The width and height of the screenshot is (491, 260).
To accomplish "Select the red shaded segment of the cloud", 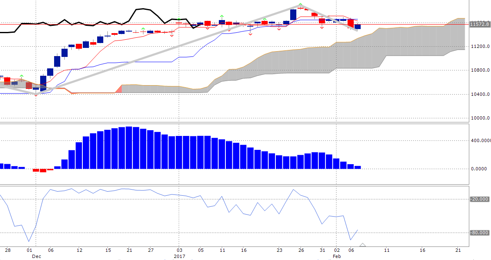I will (x=119, y=89).
